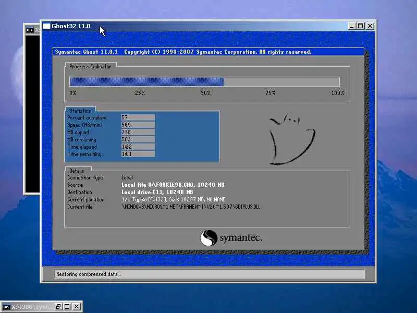Maximize the X:\i386 minimized window
This screenshot has width=417, height=313.
pyautogui.click(x=67, y=307)
